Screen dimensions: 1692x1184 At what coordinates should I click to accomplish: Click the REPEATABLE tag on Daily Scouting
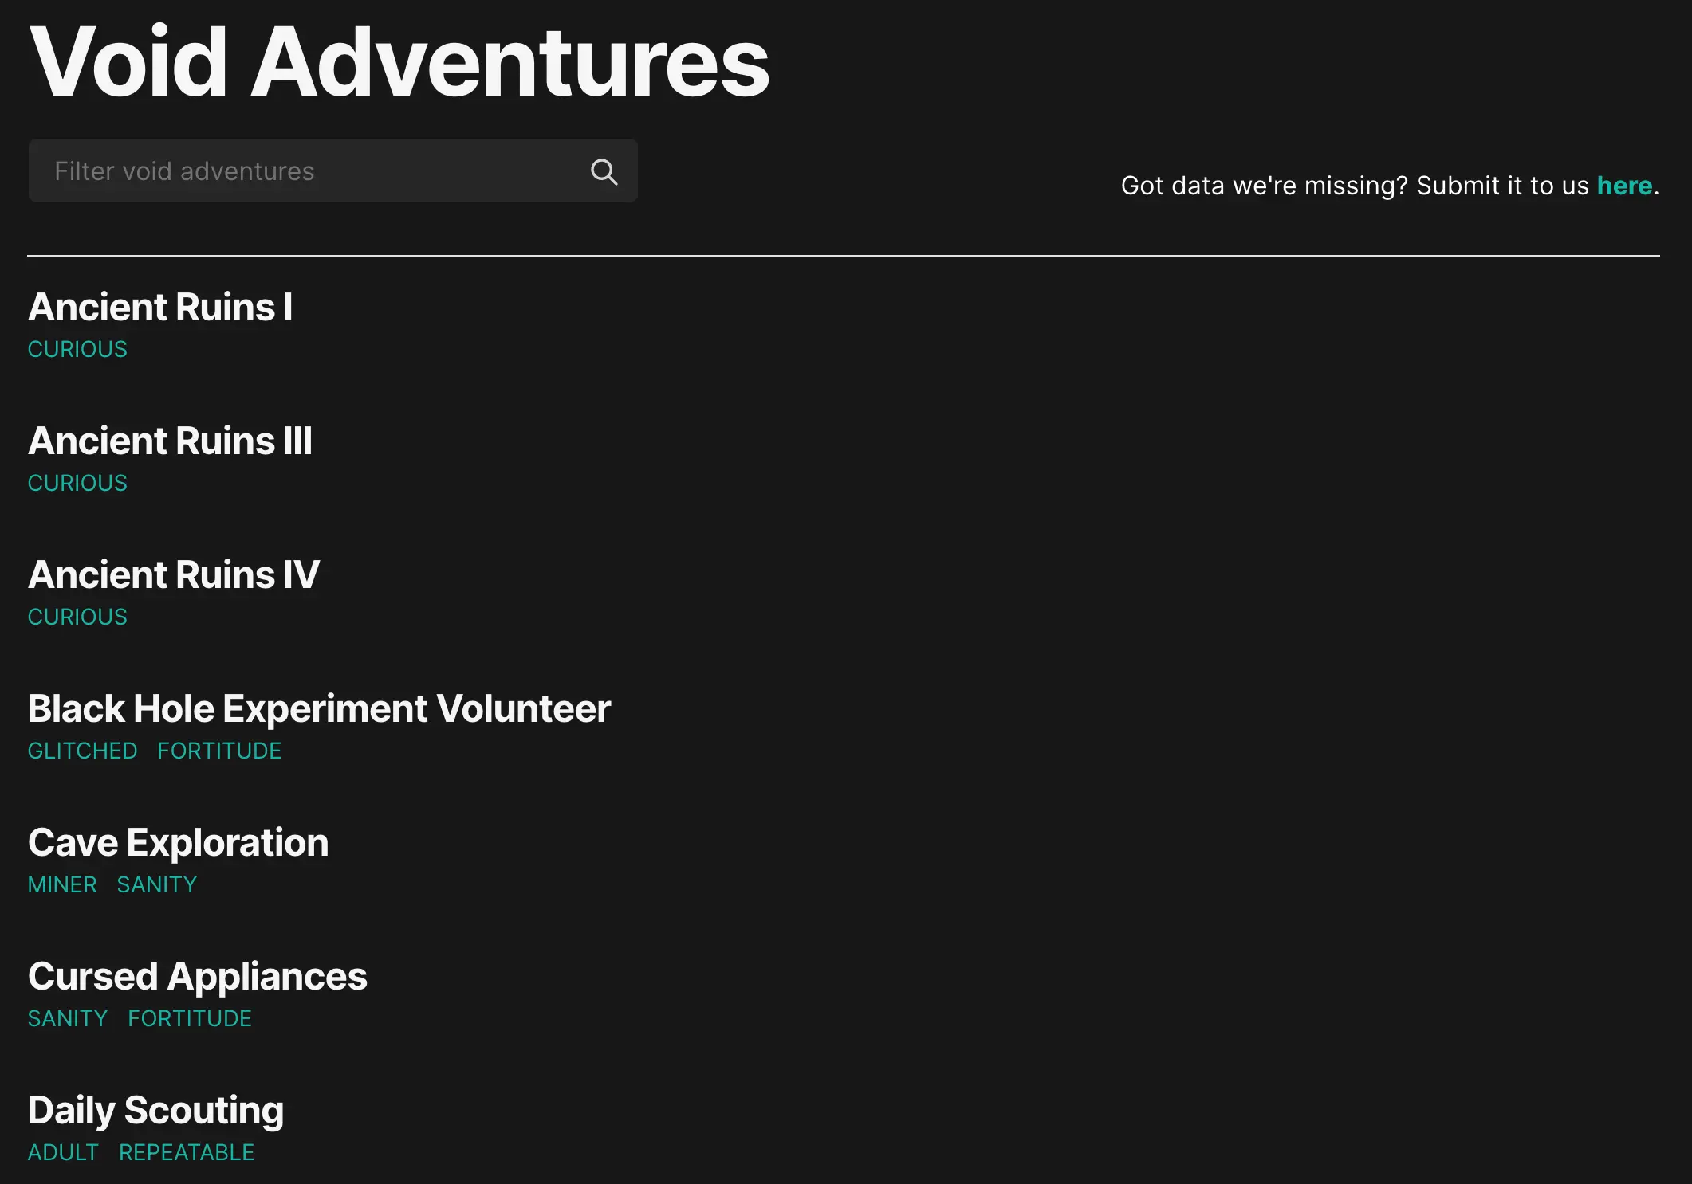(185, 1152)
